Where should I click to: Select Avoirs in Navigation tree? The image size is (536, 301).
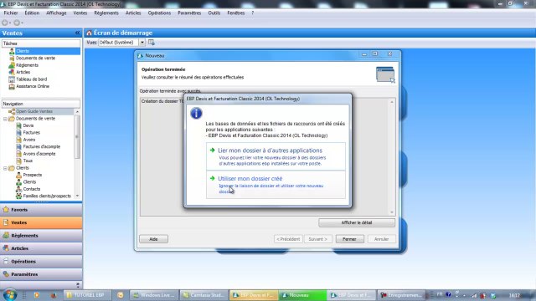29,140
